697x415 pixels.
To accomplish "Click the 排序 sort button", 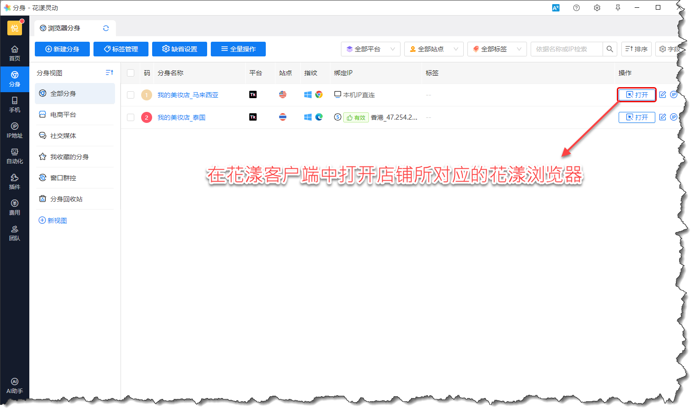I will [637, 49].
